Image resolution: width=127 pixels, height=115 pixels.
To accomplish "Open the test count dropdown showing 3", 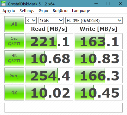I will click(31, 21).
